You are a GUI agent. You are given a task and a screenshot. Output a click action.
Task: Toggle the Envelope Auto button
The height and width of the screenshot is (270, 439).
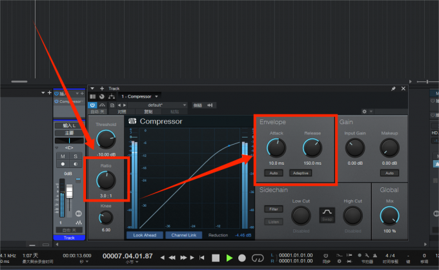point(274,173)
